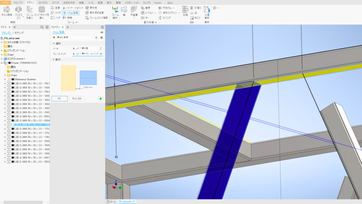Toggle trim/extend preview eye icon
Screen dimensions: 362x204
[102, 32]
